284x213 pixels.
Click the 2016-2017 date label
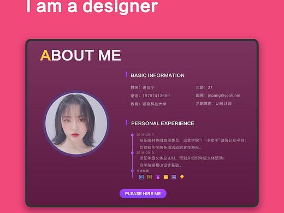click(x=145, y=134)
